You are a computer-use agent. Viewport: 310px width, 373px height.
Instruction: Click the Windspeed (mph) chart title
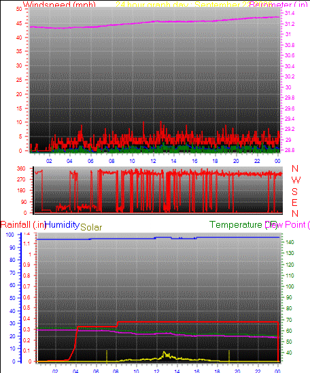click(x=59, y=4)
